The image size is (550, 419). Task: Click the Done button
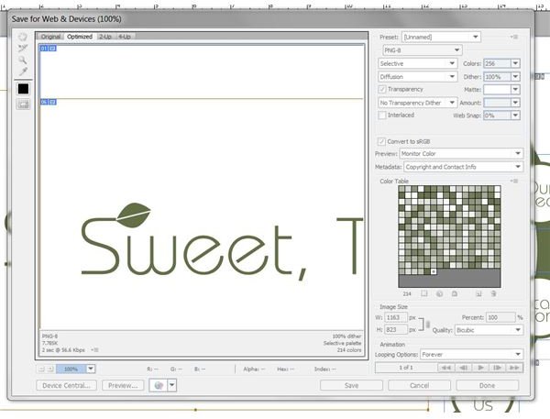[x=488, y=385]
